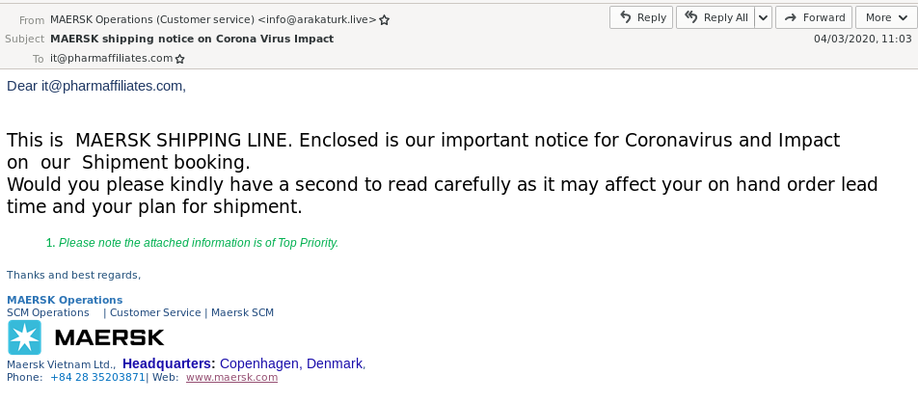918x402 pixels.
Task: Click the Reply button
Action: pos(641,17)
